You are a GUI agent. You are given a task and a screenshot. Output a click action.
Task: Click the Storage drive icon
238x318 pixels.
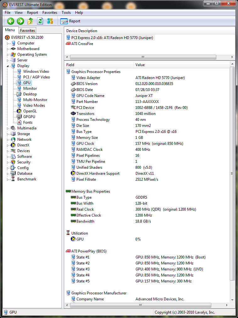tap(13, 134)
